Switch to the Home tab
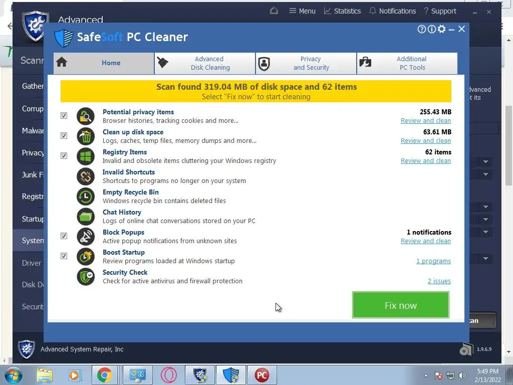 coord(104,63)
